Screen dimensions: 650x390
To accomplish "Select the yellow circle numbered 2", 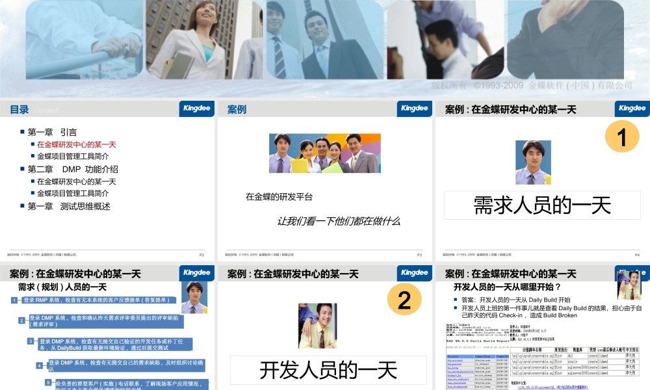I will point(404,300).
